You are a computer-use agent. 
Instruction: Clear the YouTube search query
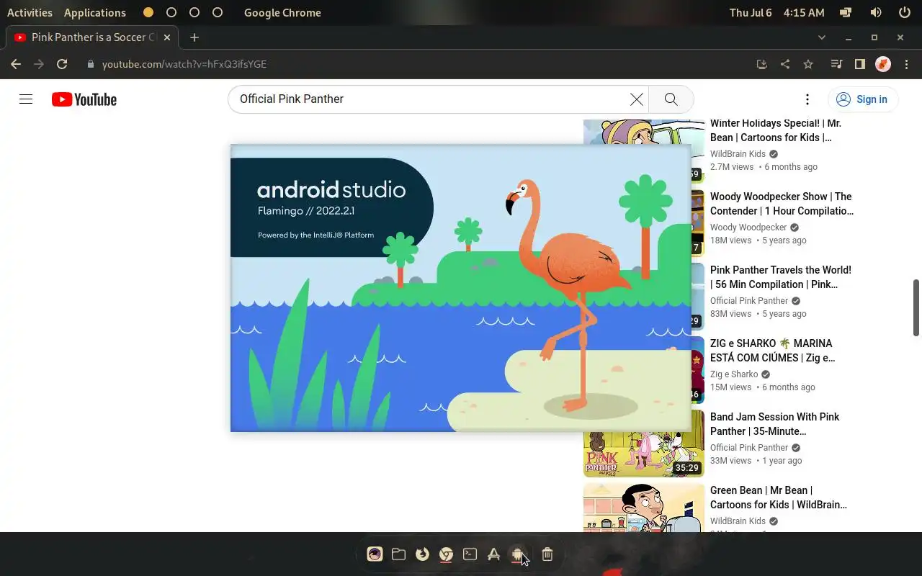[x=637, y=99]
